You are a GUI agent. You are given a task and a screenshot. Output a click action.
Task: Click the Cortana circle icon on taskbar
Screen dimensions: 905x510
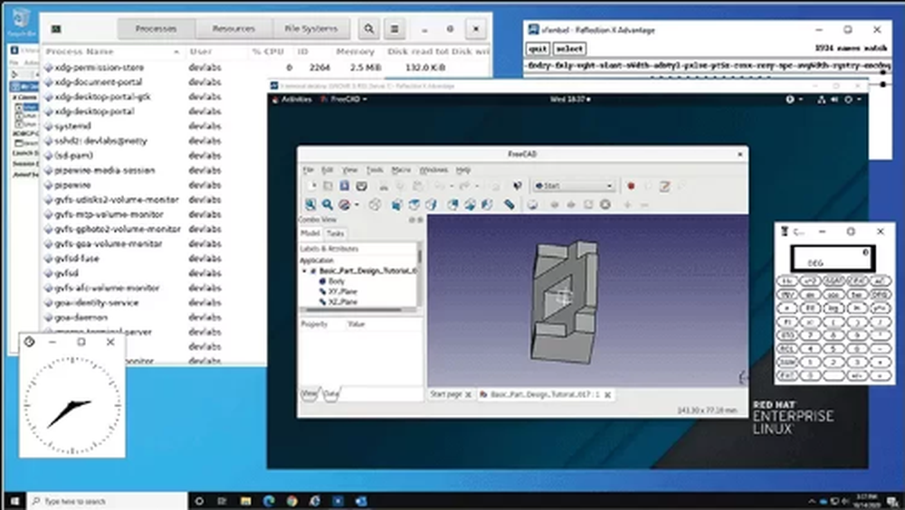point(199,501)
